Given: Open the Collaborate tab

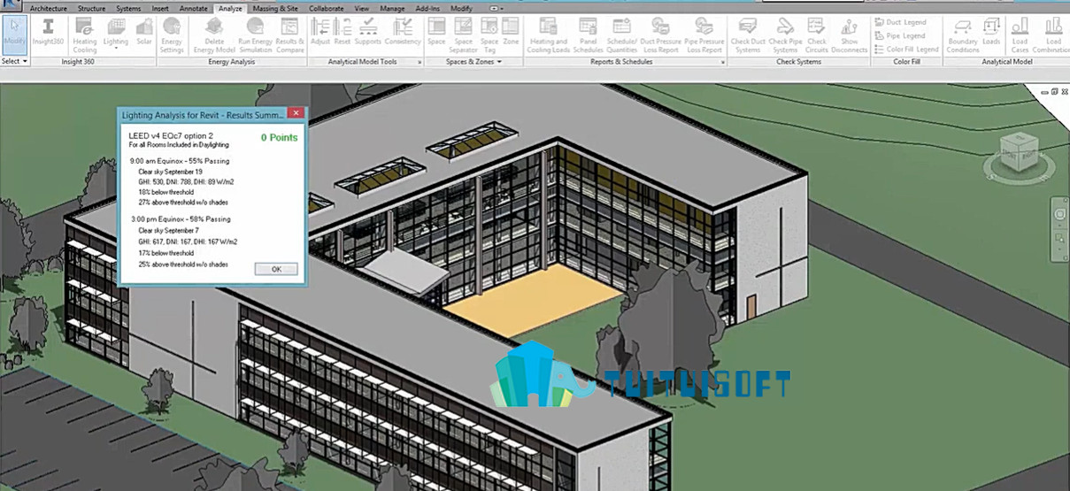Looking at the screenshot, I should tap(327, 8).
